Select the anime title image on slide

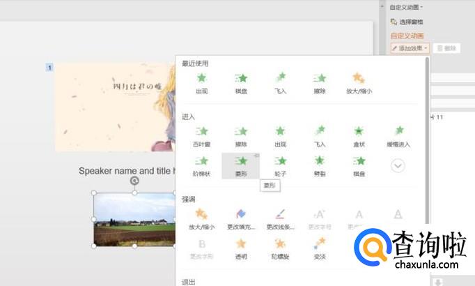point(115,107)
